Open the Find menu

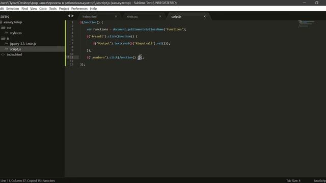(24, 9)
